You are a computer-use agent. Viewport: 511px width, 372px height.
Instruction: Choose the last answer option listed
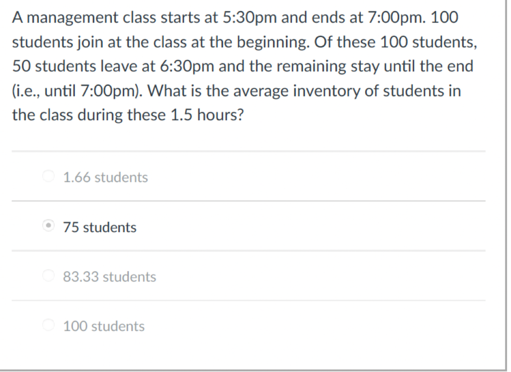point(103,326)
